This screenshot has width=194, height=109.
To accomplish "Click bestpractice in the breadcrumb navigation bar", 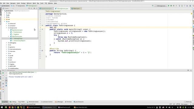I will click(20, 6).
